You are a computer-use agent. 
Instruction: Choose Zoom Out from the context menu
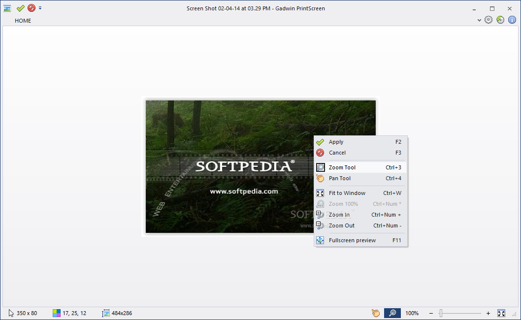coord(360,225)
